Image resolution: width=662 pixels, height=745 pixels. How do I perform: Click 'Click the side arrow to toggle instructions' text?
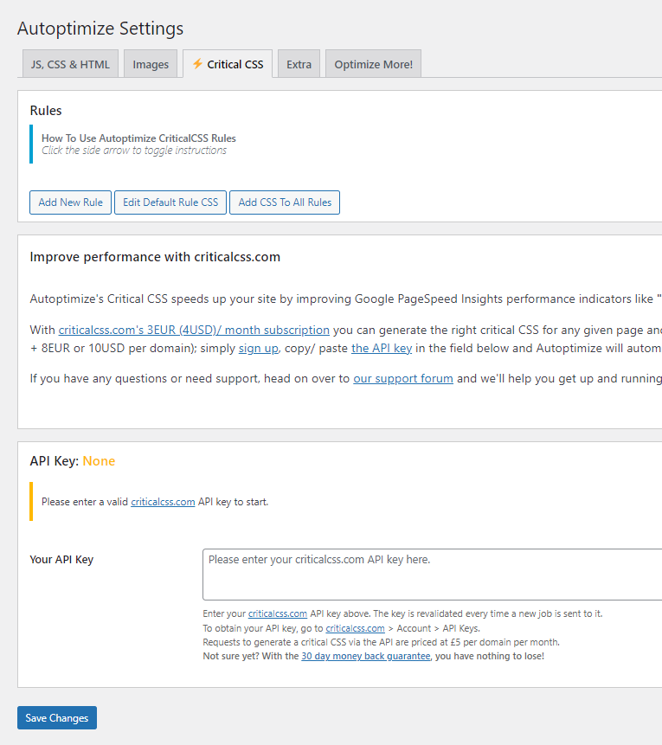pyautogui.click(x=134, y=151)
